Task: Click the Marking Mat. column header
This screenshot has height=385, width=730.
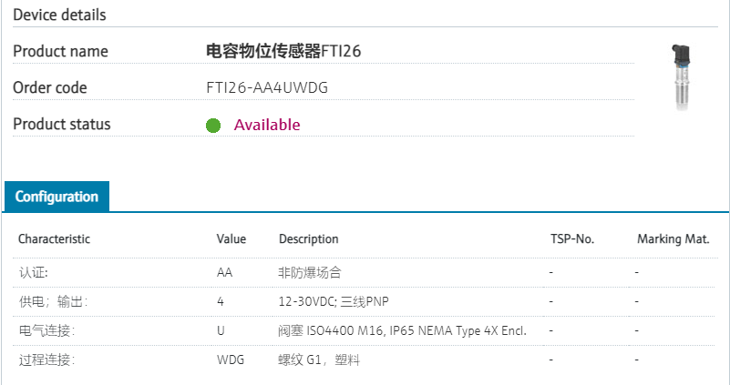Action: [x=673, y=239]
